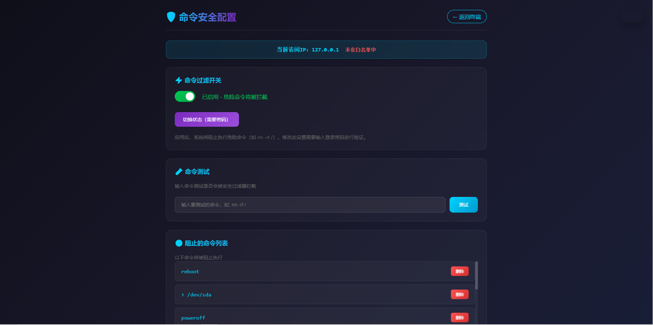Select the > /dev/sda command text
This screenshot has height=325, width=653.
pos(196,295)
